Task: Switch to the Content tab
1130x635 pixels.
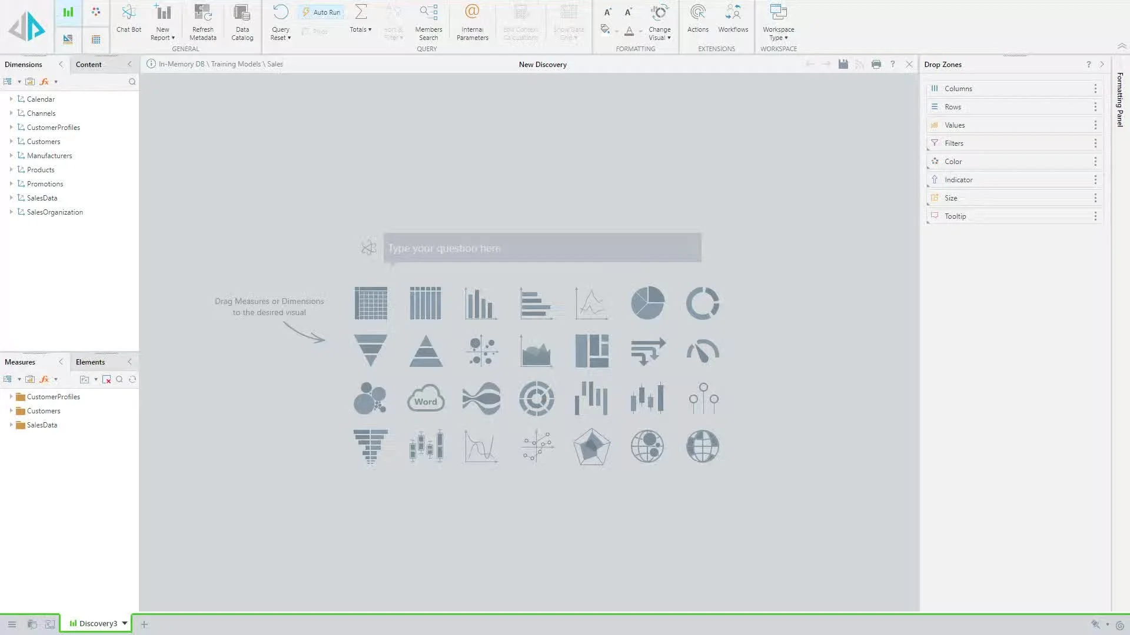Action: coord(89,64)
